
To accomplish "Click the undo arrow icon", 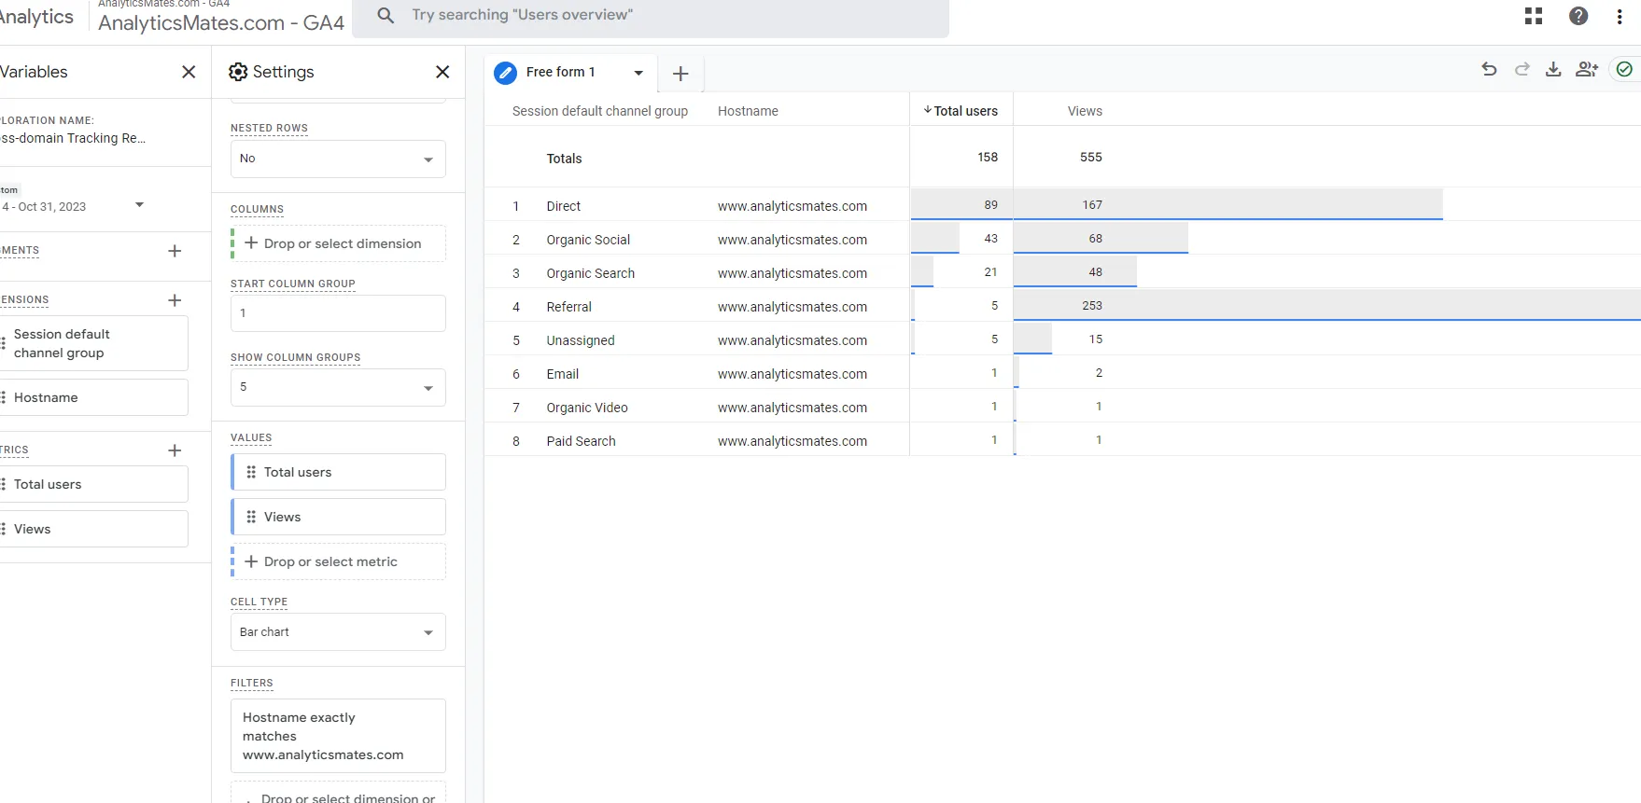I will (x=1490, y=69).
